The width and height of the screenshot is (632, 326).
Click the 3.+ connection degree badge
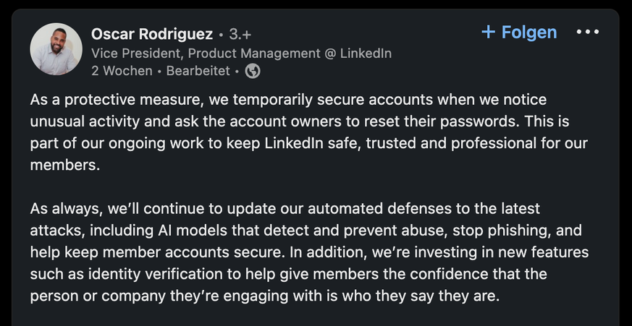240,35
